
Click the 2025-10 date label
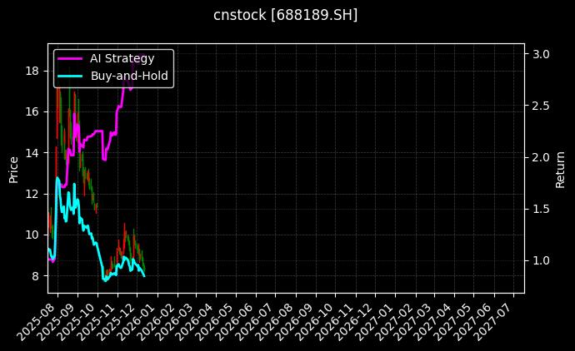[x=77, y=322]
